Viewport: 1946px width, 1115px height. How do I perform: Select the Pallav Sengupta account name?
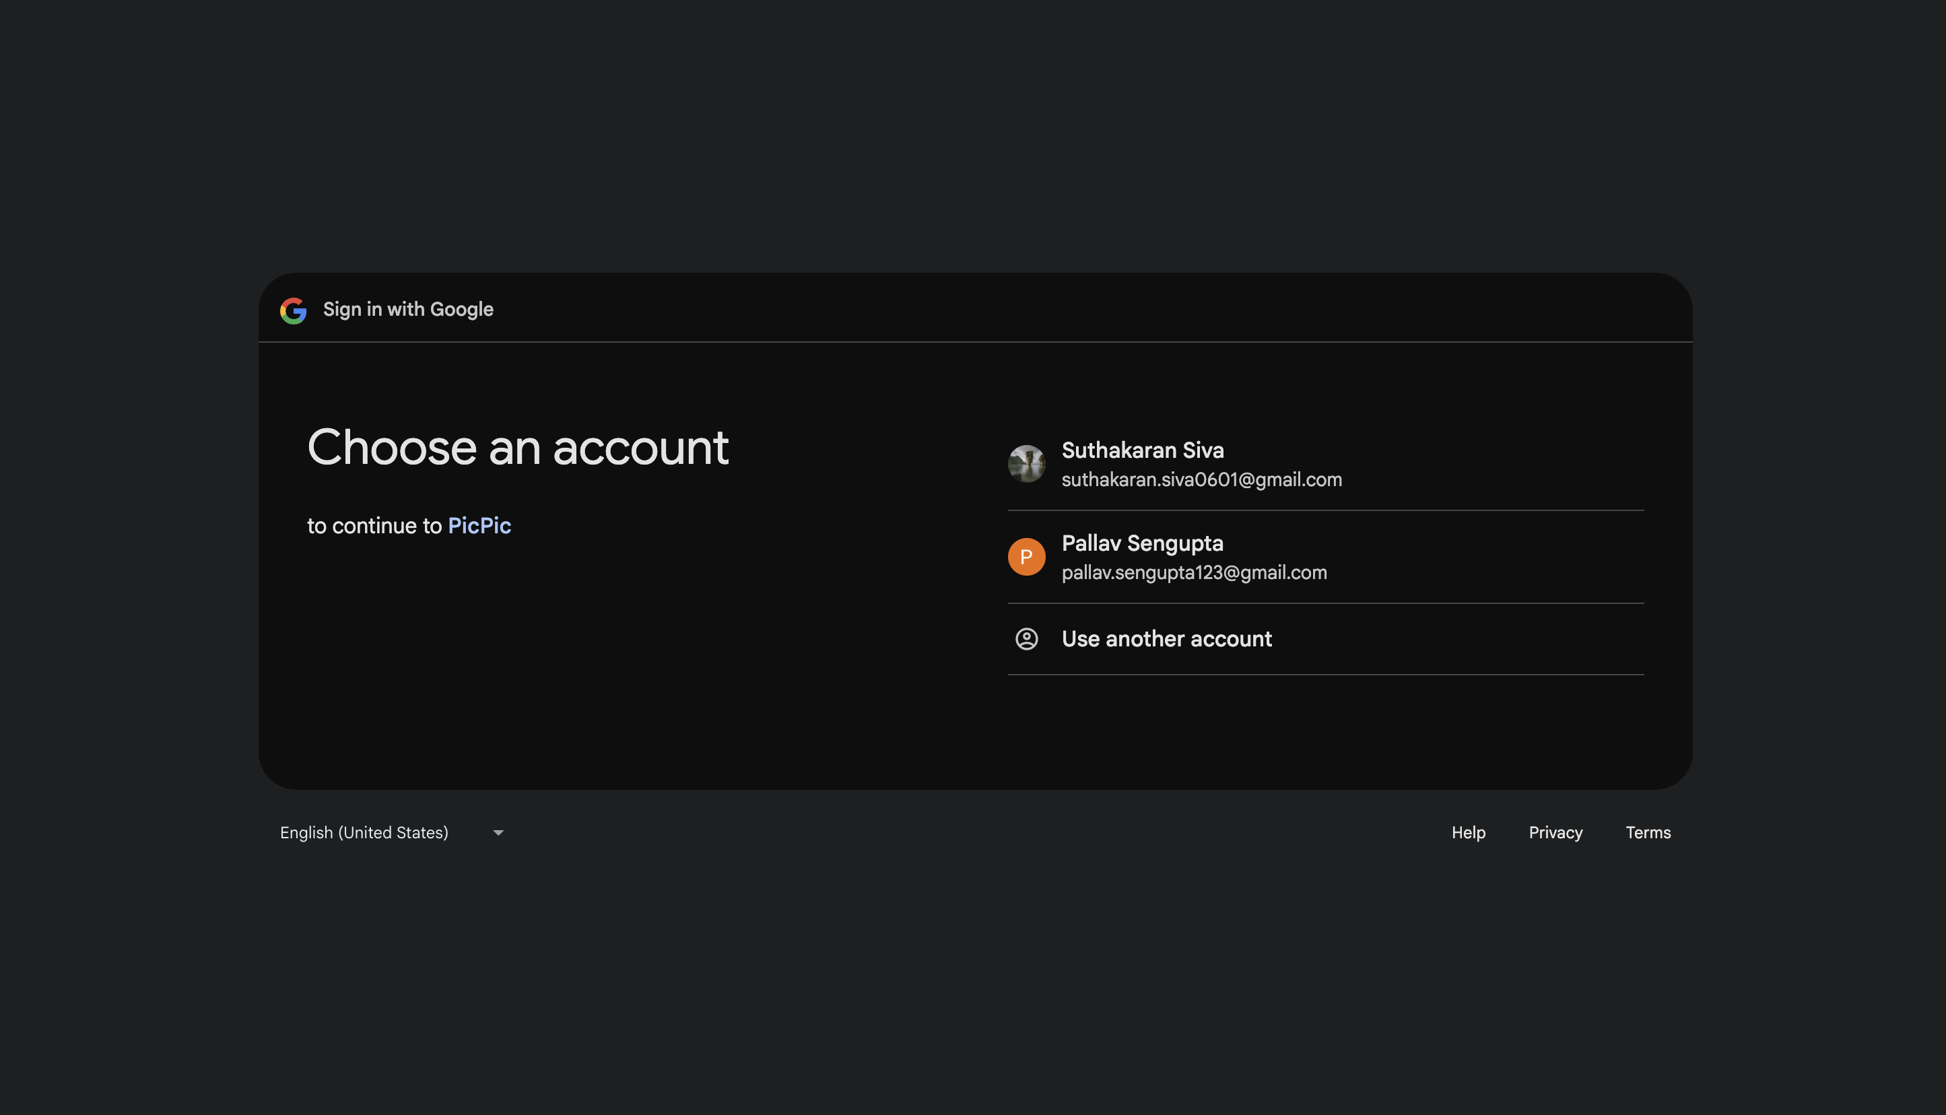[1142, 544]
